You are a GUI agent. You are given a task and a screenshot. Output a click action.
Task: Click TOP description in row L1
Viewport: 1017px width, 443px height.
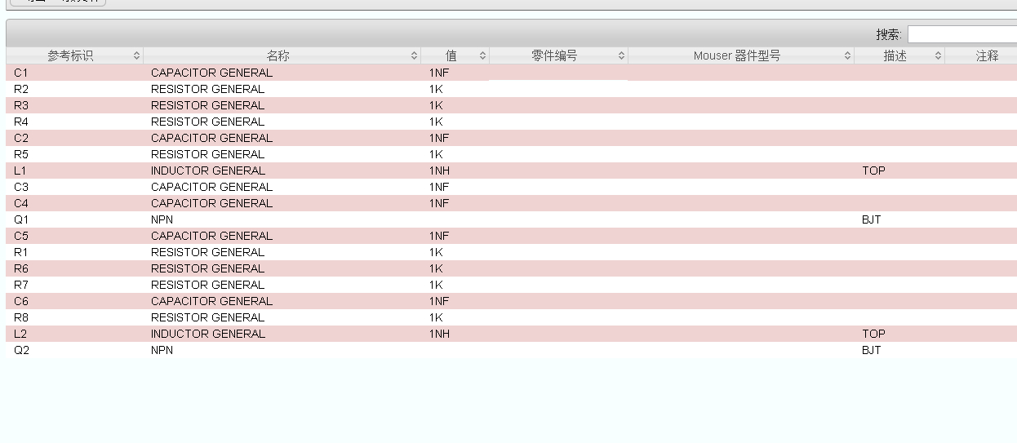coord(873,171)
